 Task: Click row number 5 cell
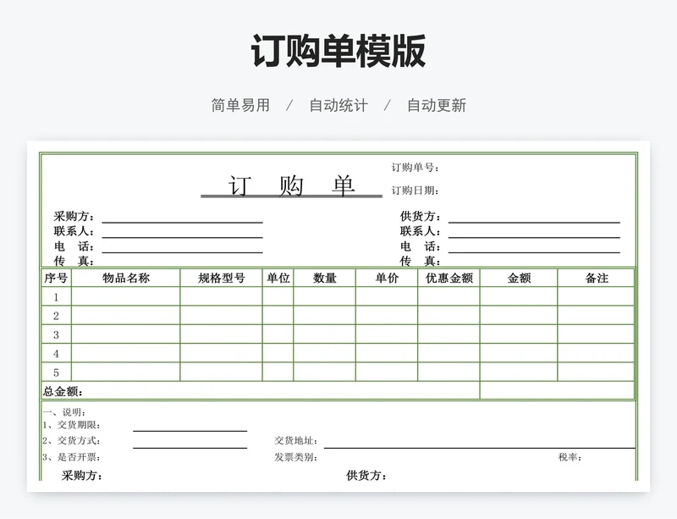click(56, 373)
